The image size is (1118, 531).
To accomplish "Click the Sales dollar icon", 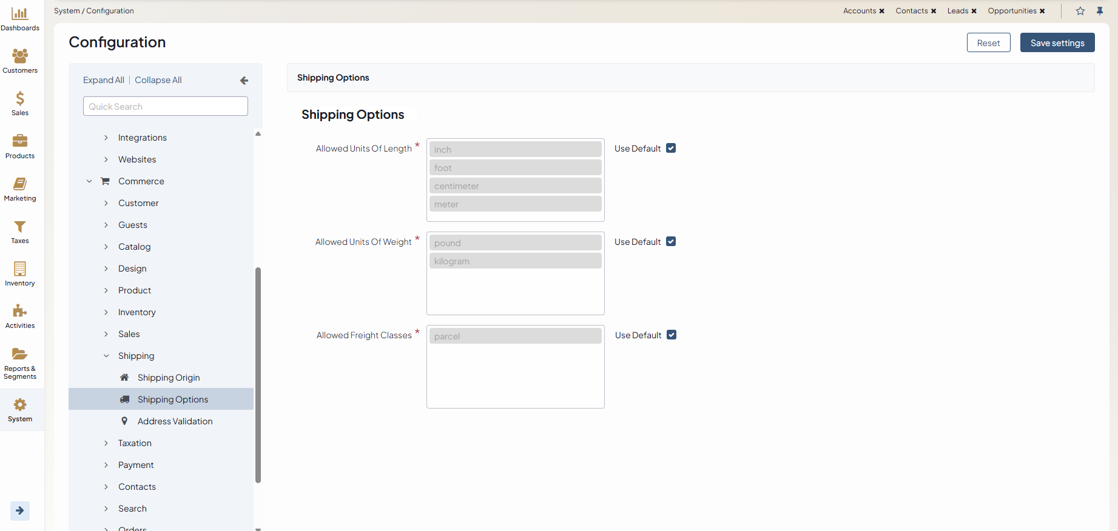I will [20, 99].
